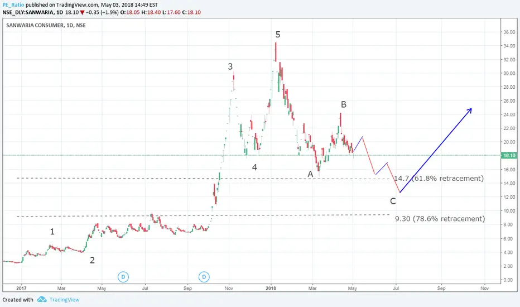The height and width of the screenshot is (307, 520).
Task: Select the SANWARIA CONSUMER, 1D, NSE chart title
Action: pyautogui.click(x=46, y=25)
